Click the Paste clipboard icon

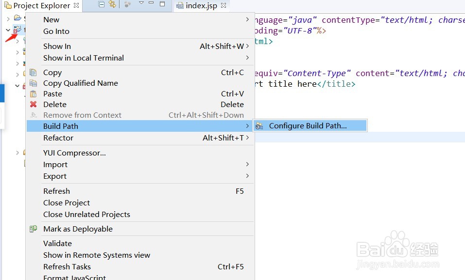click(x=33, y=94)
